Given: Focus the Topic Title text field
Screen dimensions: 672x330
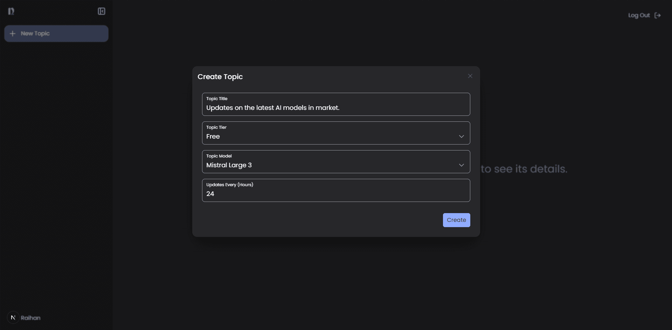Looking at the screenshot, I should click(336, 108).
